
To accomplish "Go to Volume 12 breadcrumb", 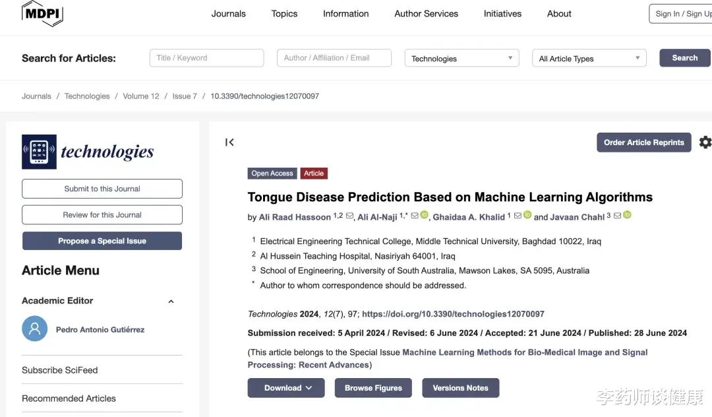I will pos(141,96).
